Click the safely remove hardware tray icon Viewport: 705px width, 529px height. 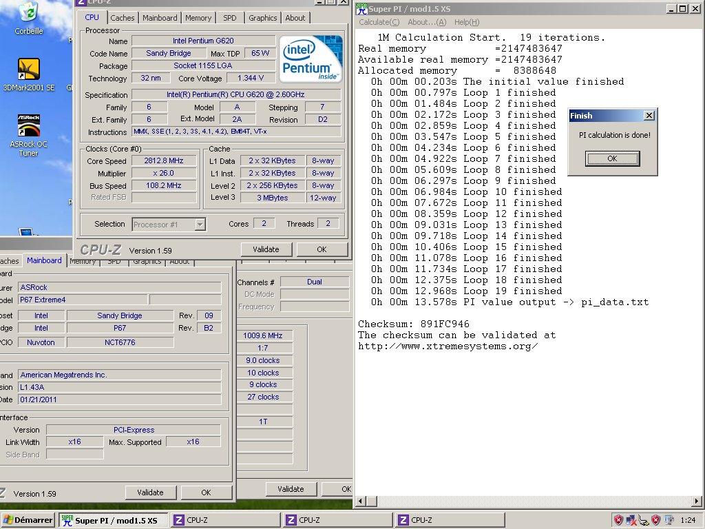coord(644,521)
